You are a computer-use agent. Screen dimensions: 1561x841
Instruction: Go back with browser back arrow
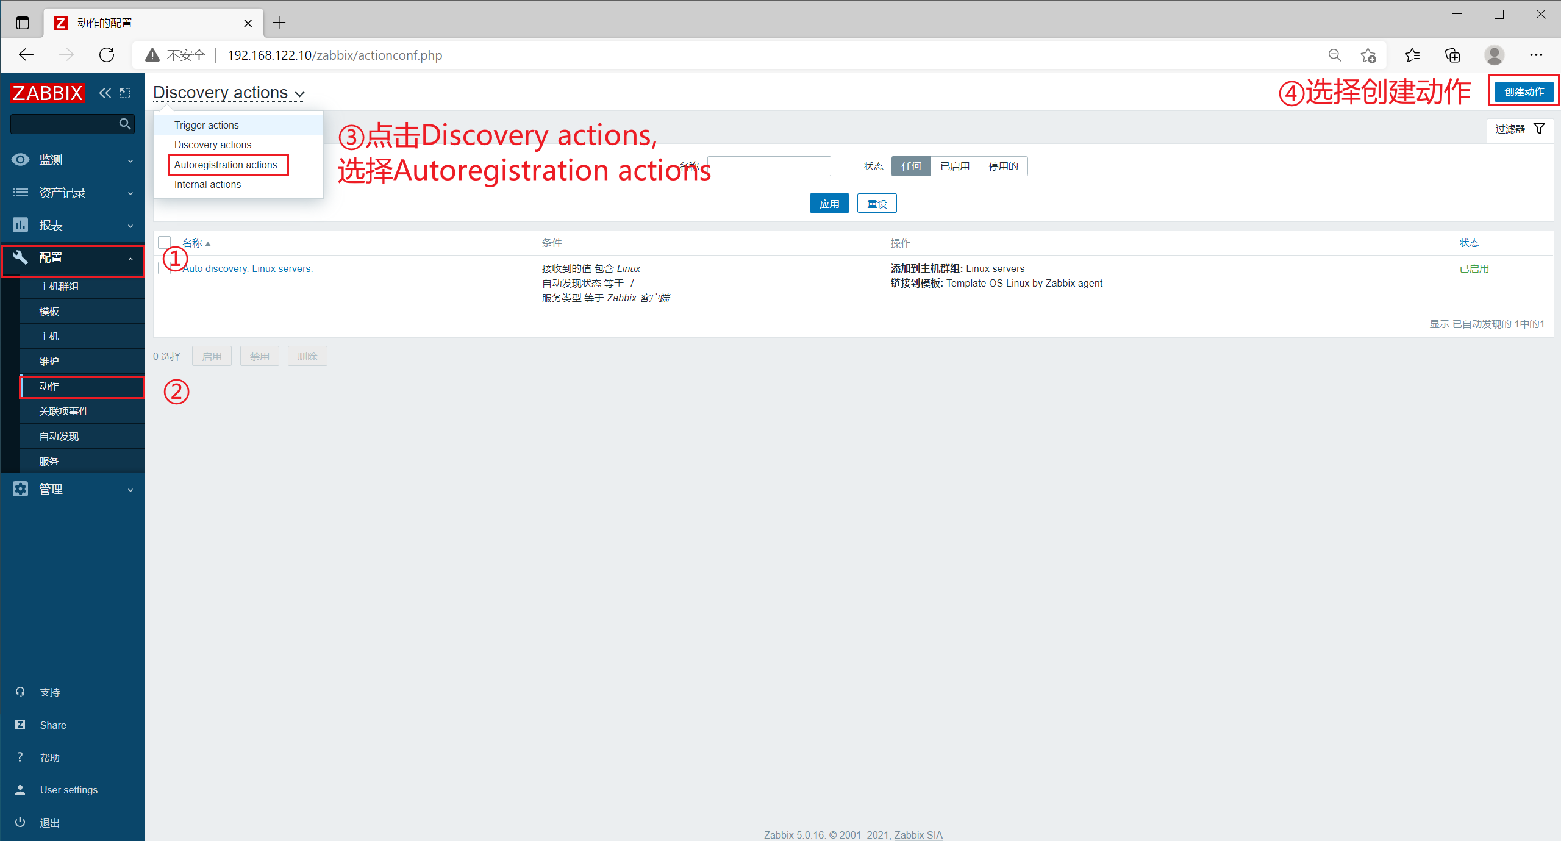click(x=26, y=55)
